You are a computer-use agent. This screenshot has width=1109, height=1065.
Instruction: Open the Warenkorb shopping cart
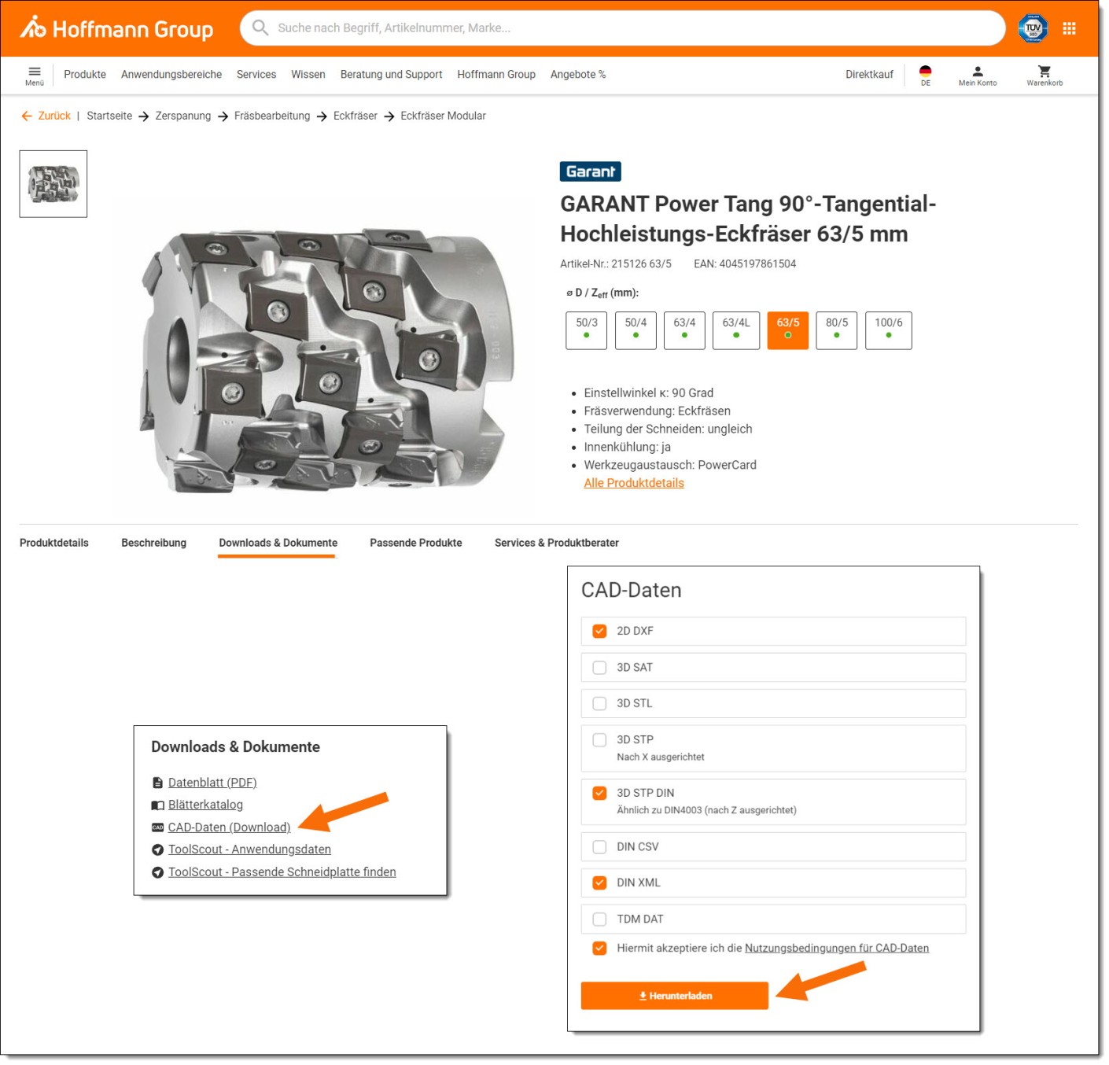click(1044, 75)
